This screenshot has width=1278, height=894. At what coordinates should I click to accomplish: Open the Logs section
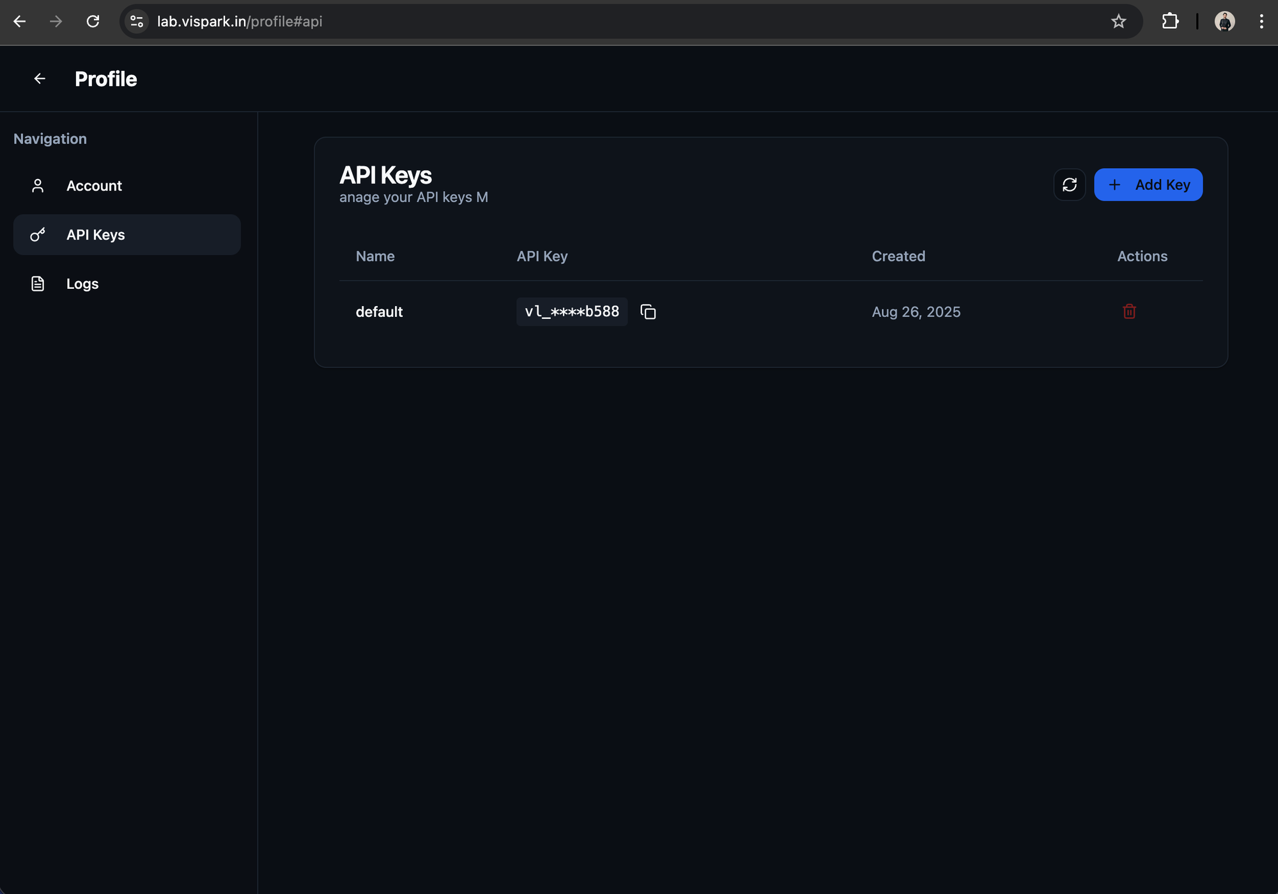click(82, 284)
